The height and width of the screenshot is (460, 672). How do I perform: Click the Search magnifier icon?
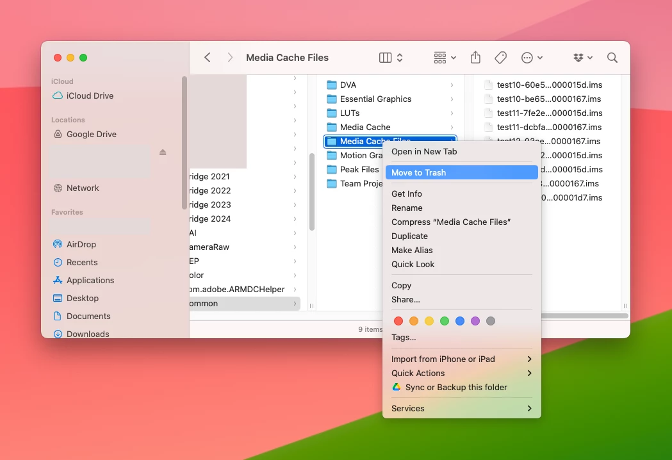click(612, 58)
